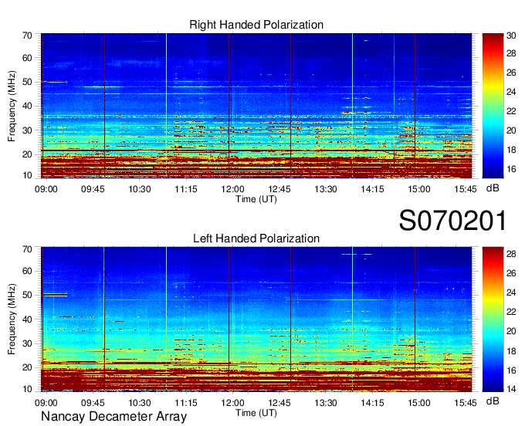Click the 13:30 time tick under Right Handed plot
This screenshot has height=426, width=525.
[326, 189]
